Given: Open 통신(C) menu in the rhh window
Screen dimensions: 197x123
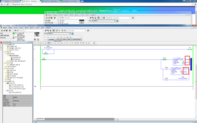Looking at the screenshot, I should [x=32, y=27].
